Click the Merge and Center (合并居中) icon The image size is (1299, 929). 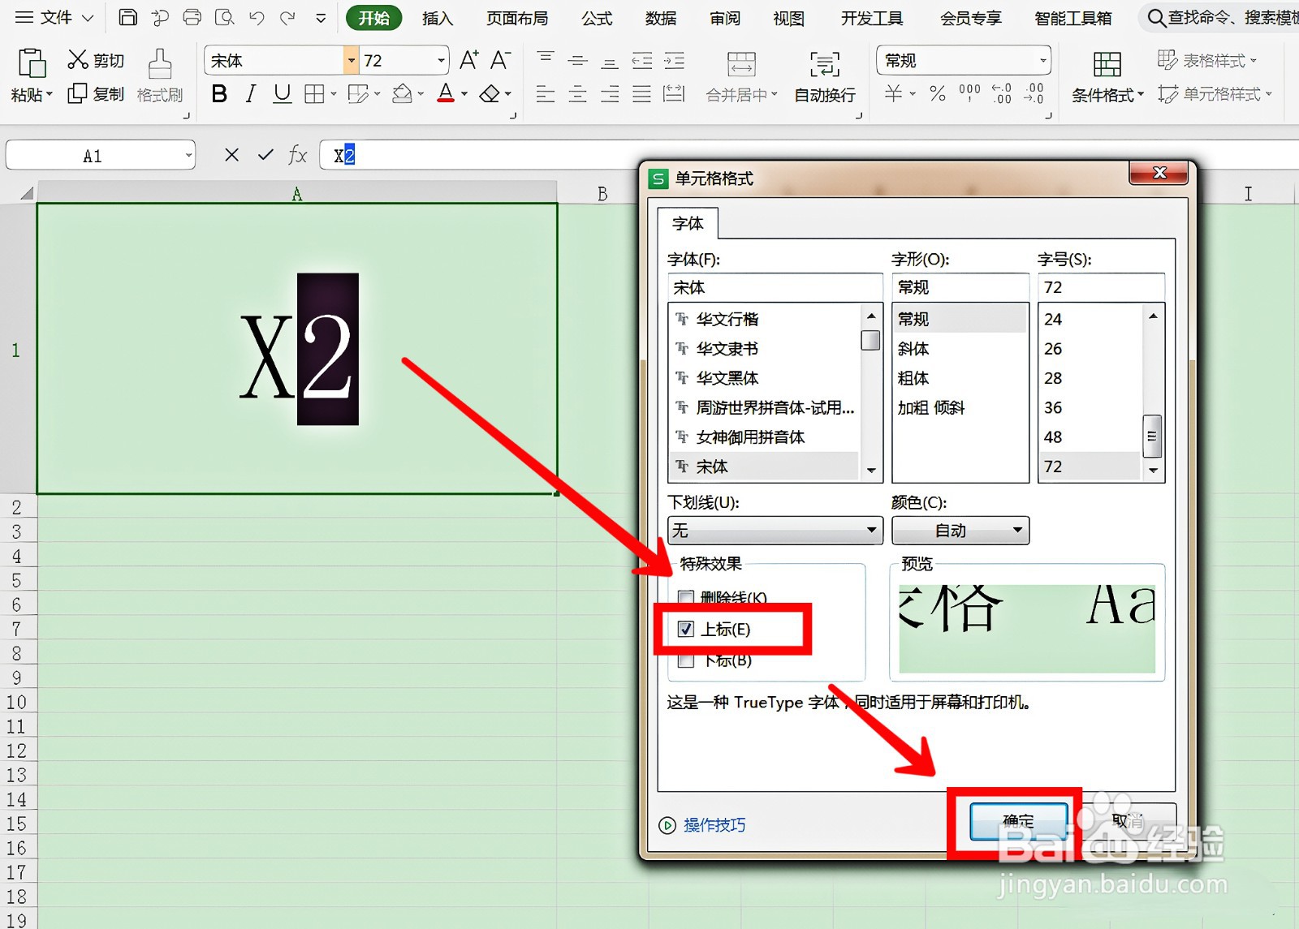741,64
